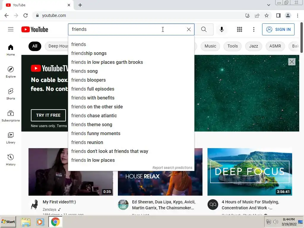Start voice search with microphone icon

(x=221, y=29)
